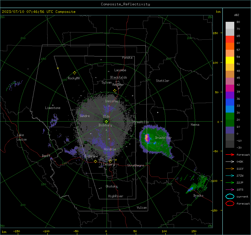Select the light grey swatch below 80 dBZ
The height and width of the screenshot is (235, 251).
pos(230,25)
